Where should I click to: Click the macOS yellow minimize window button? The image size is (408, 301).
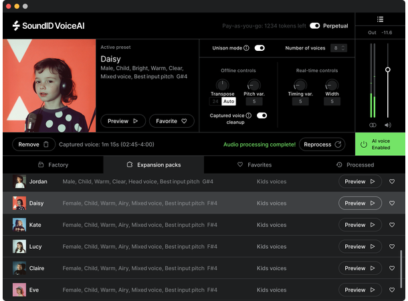[17, 6]
